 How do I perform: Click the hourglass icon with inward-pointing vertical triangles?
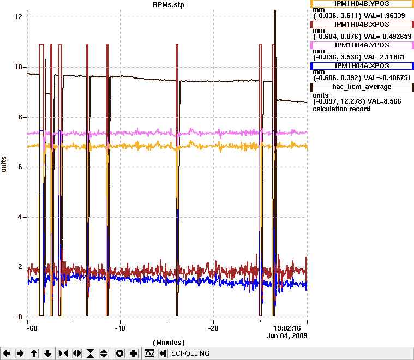(x=91, y=353)
